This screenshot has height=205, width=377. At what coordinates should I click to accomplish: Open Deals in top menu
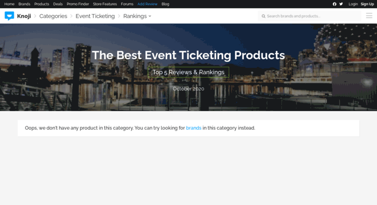click(x=58, y=4)
